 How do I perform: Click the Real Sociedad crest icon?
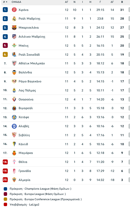[x=14, y=54]
